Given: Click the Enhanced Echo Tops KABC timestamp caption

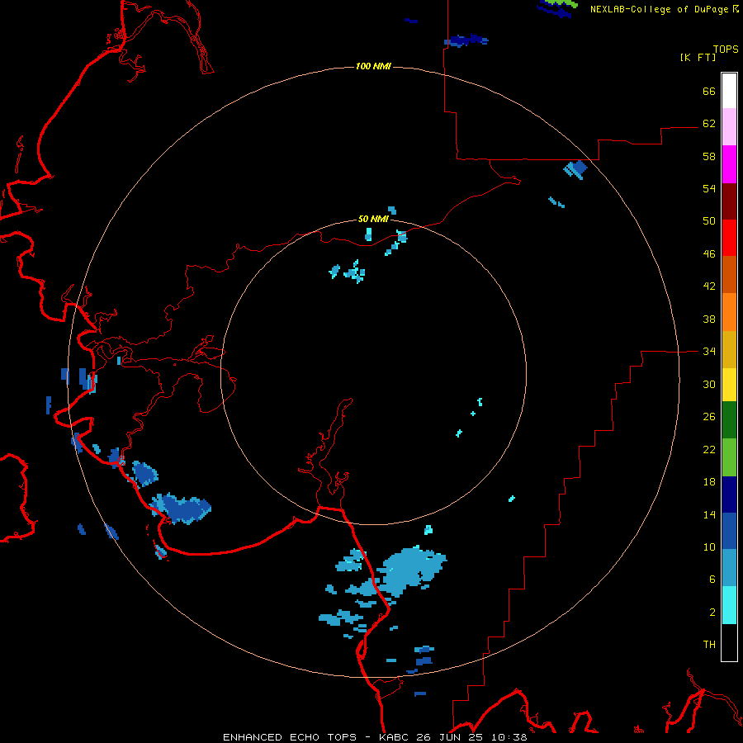Looking at the screenshot, I should 375,737.
